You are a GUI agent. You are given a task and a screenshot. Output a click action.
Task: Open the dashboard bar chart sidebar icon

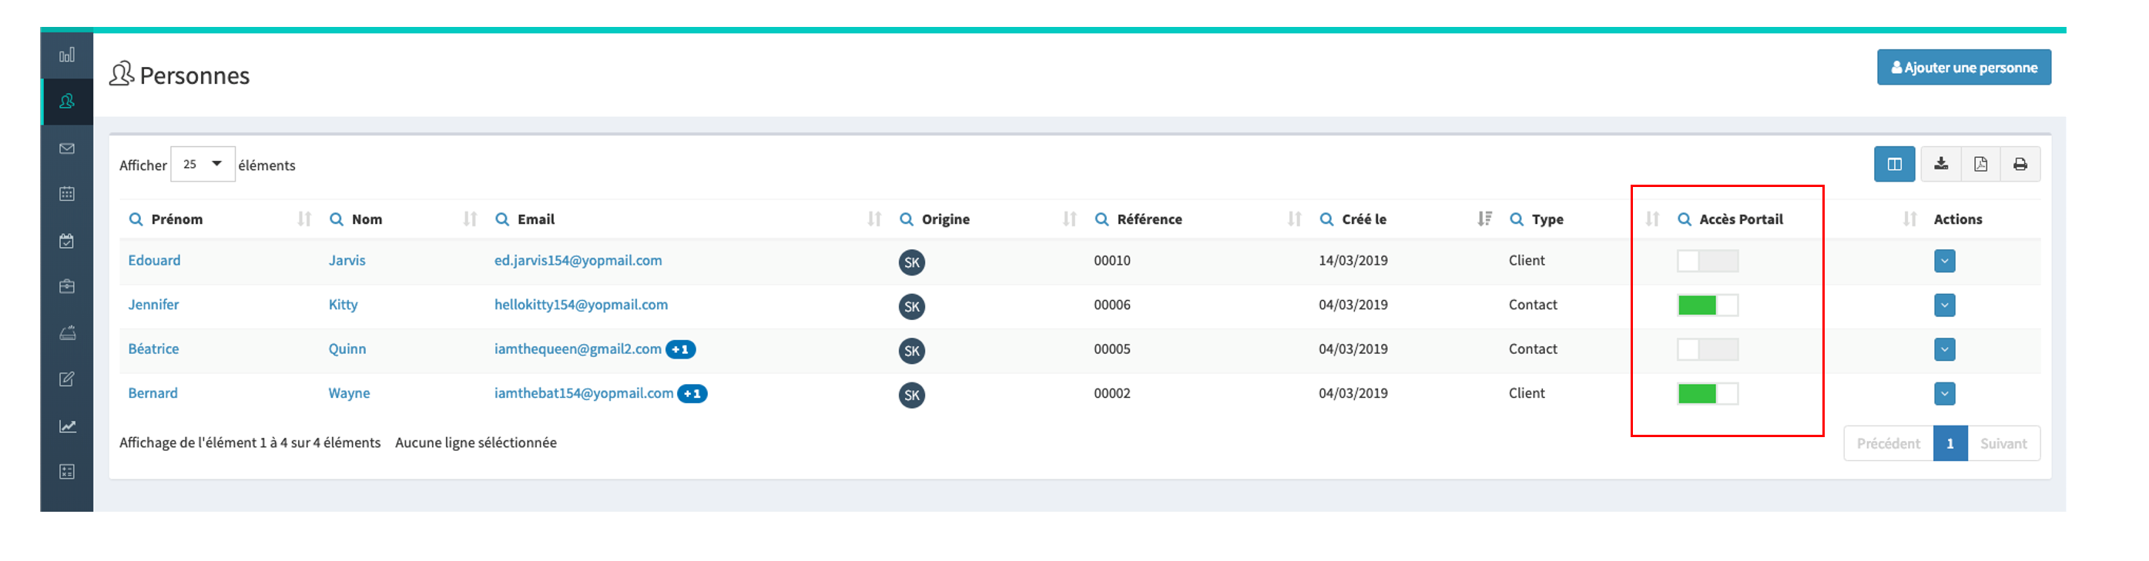point(67,55)
